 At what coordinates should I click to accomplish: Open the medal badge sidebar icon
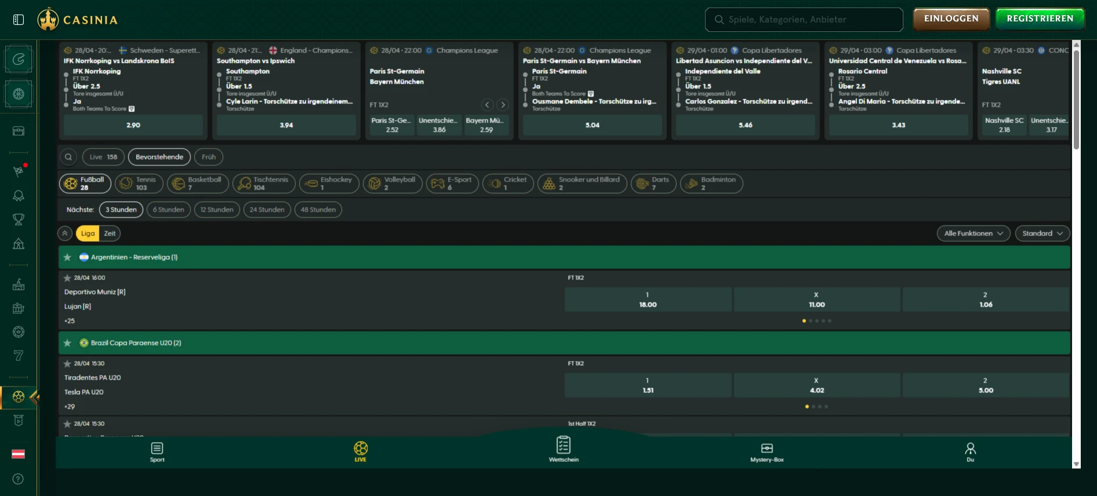[x=19, y=196]
